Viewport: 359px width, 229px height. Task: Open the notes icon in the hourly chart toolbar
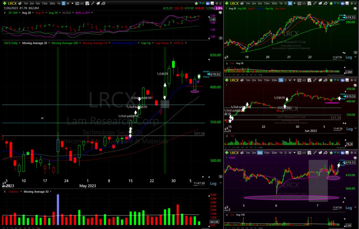[309, 80]
